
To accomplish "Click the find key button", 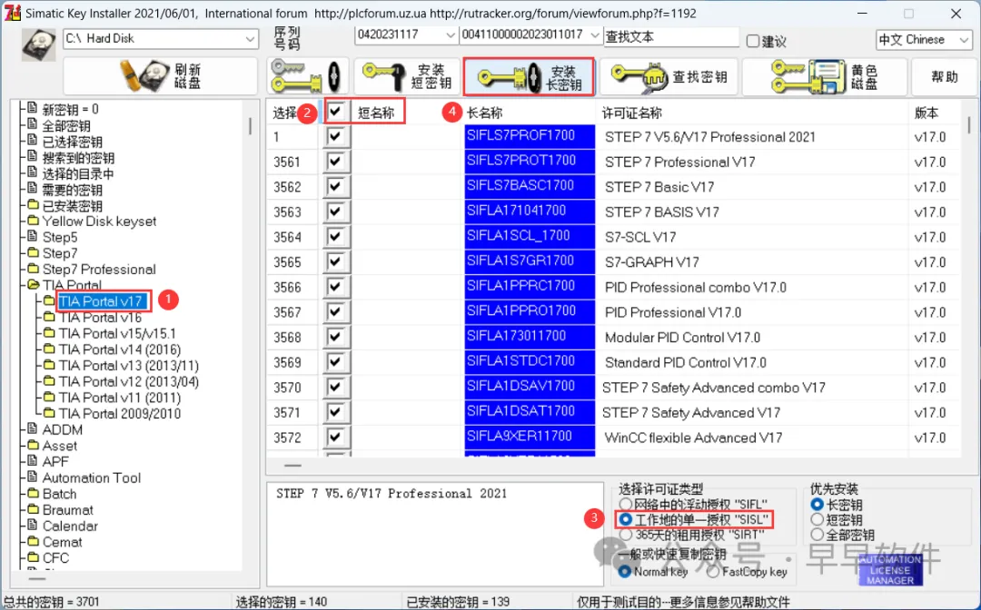I will (669, 76).
